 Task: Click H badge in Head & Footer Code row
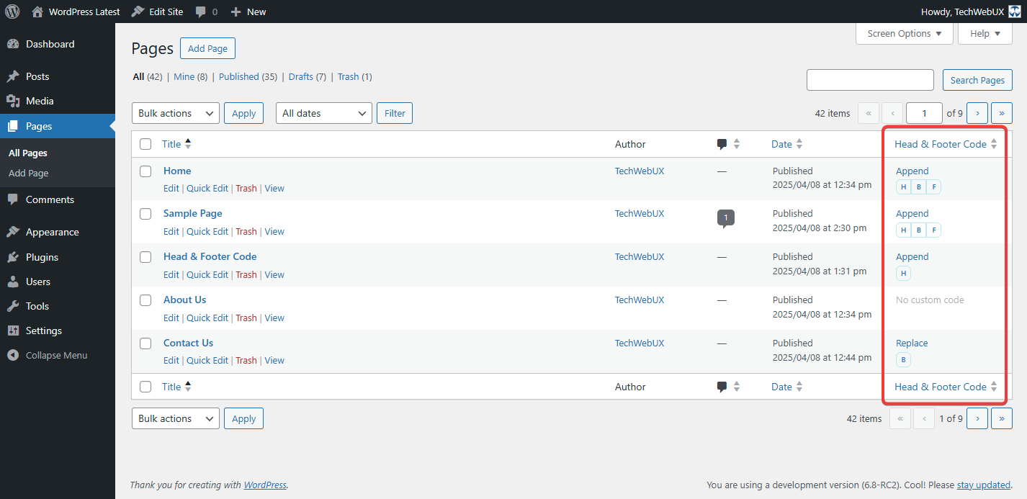[903, 274]
